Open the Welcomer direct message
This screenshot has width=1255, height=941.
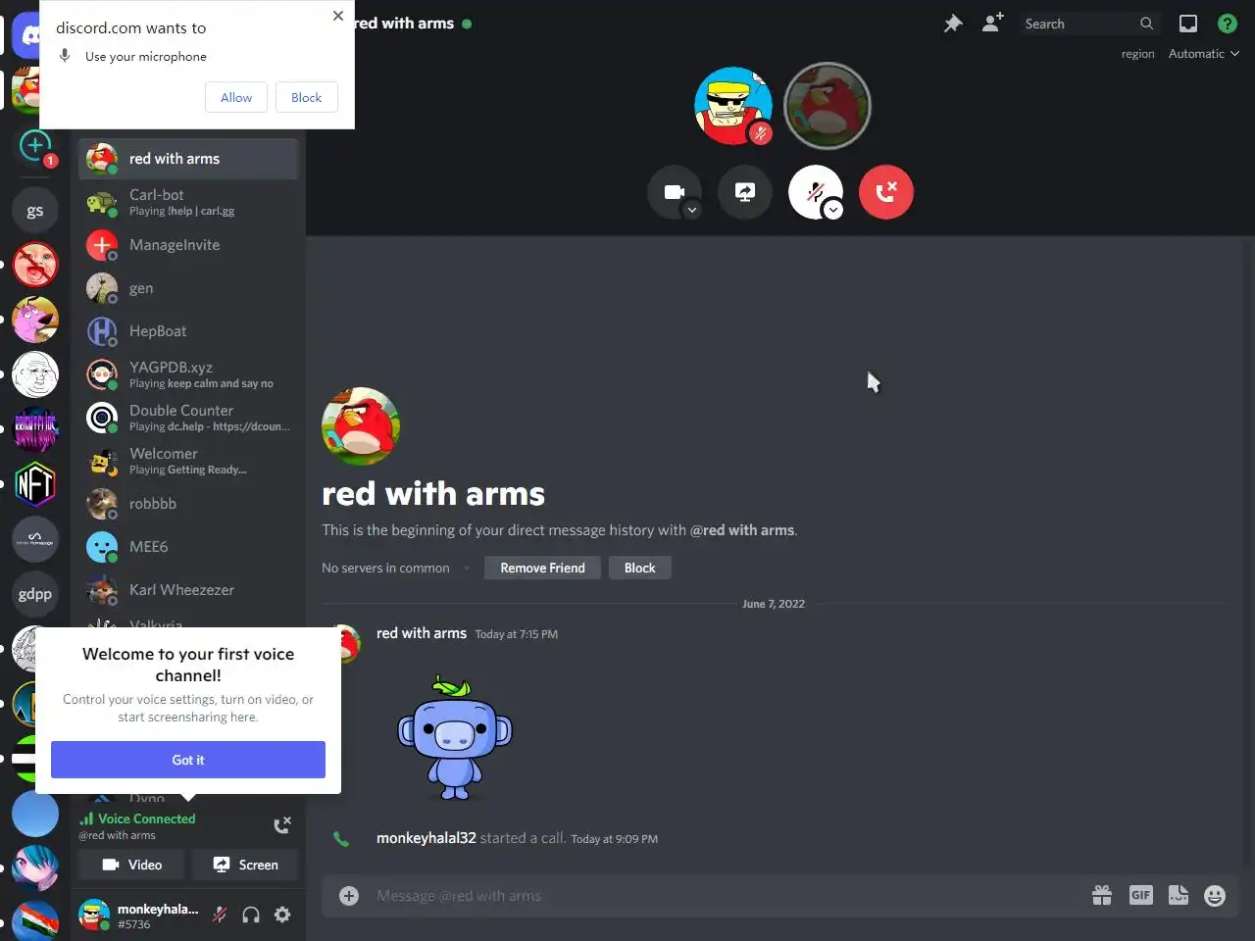188,461
